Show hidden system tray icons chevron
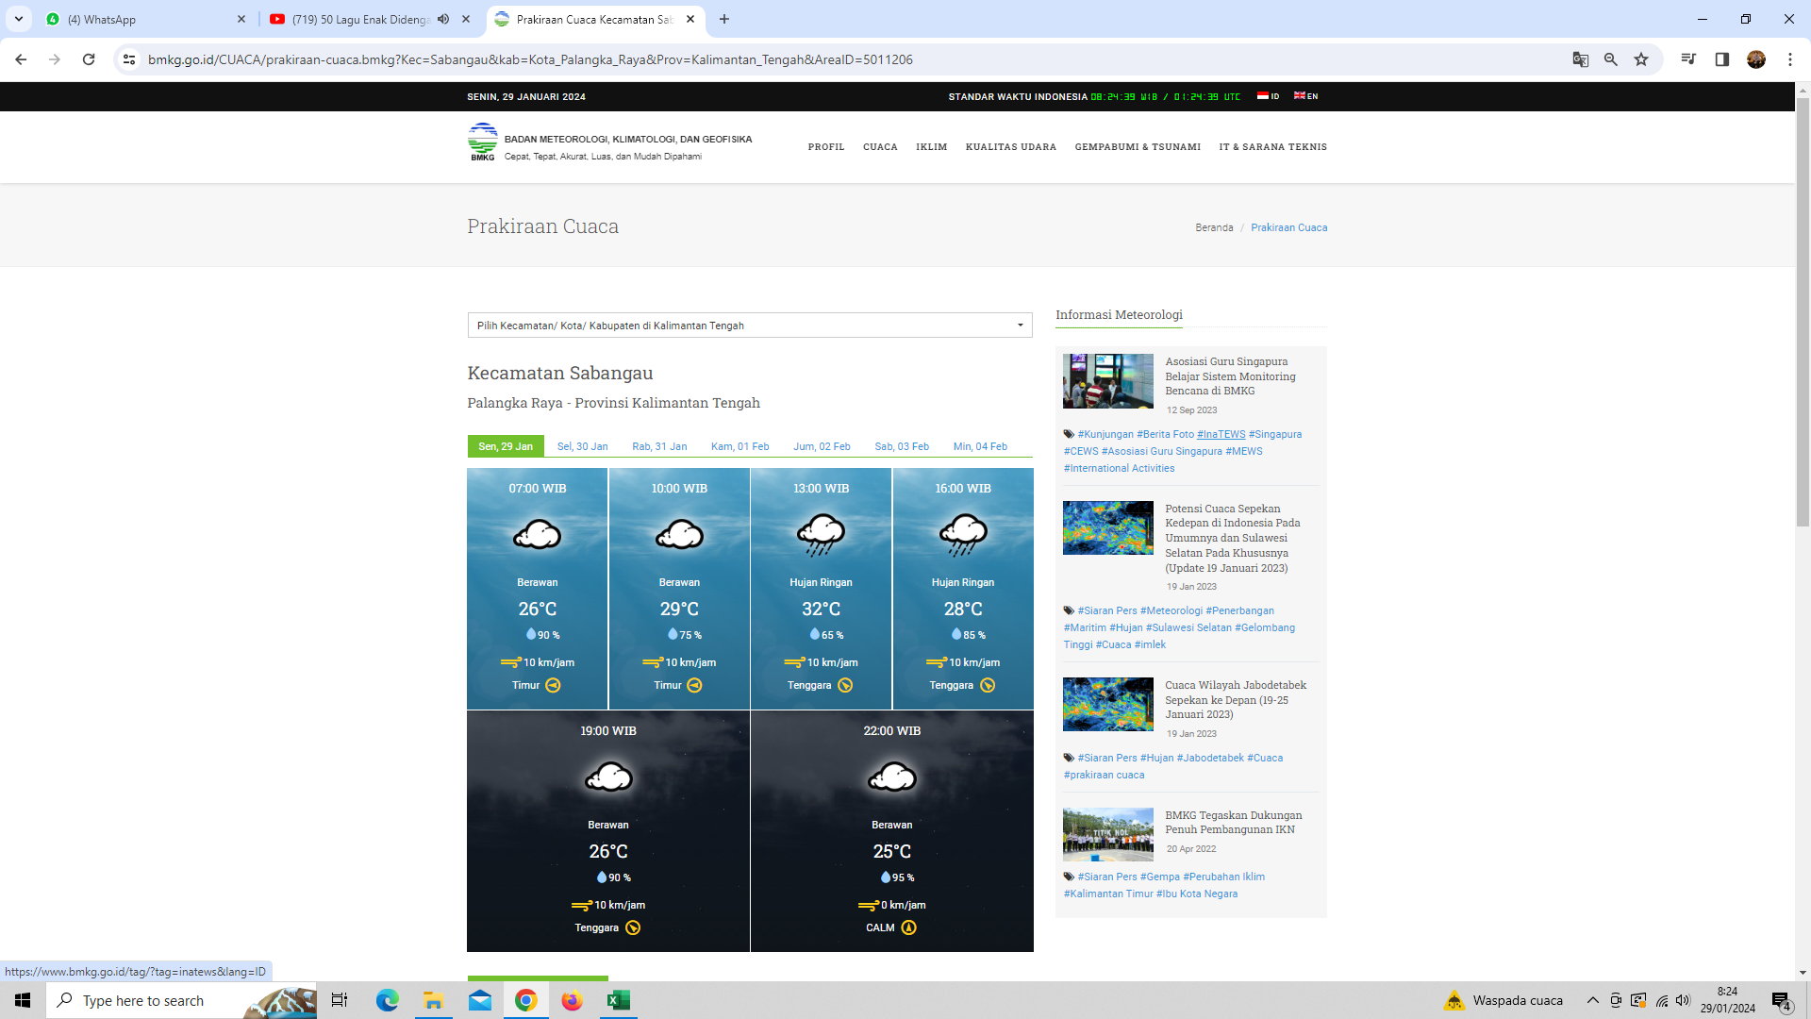 pyautogui.click(x=1593, y=1000)
